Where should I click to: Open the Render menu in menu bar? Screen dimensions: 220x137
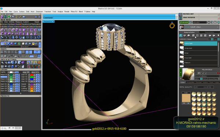point(67,12)
